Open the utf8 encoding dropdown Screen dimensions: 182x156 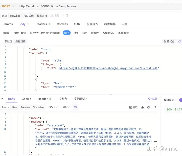65,107
